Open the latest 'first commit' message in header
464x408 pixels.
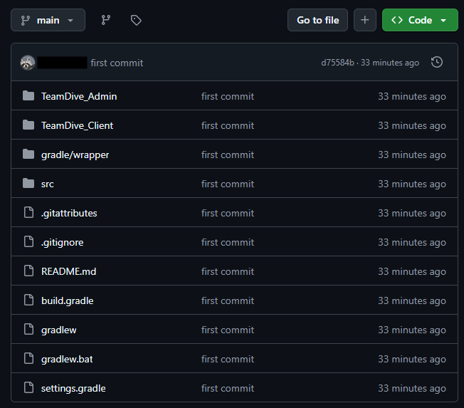coord(117,63)
